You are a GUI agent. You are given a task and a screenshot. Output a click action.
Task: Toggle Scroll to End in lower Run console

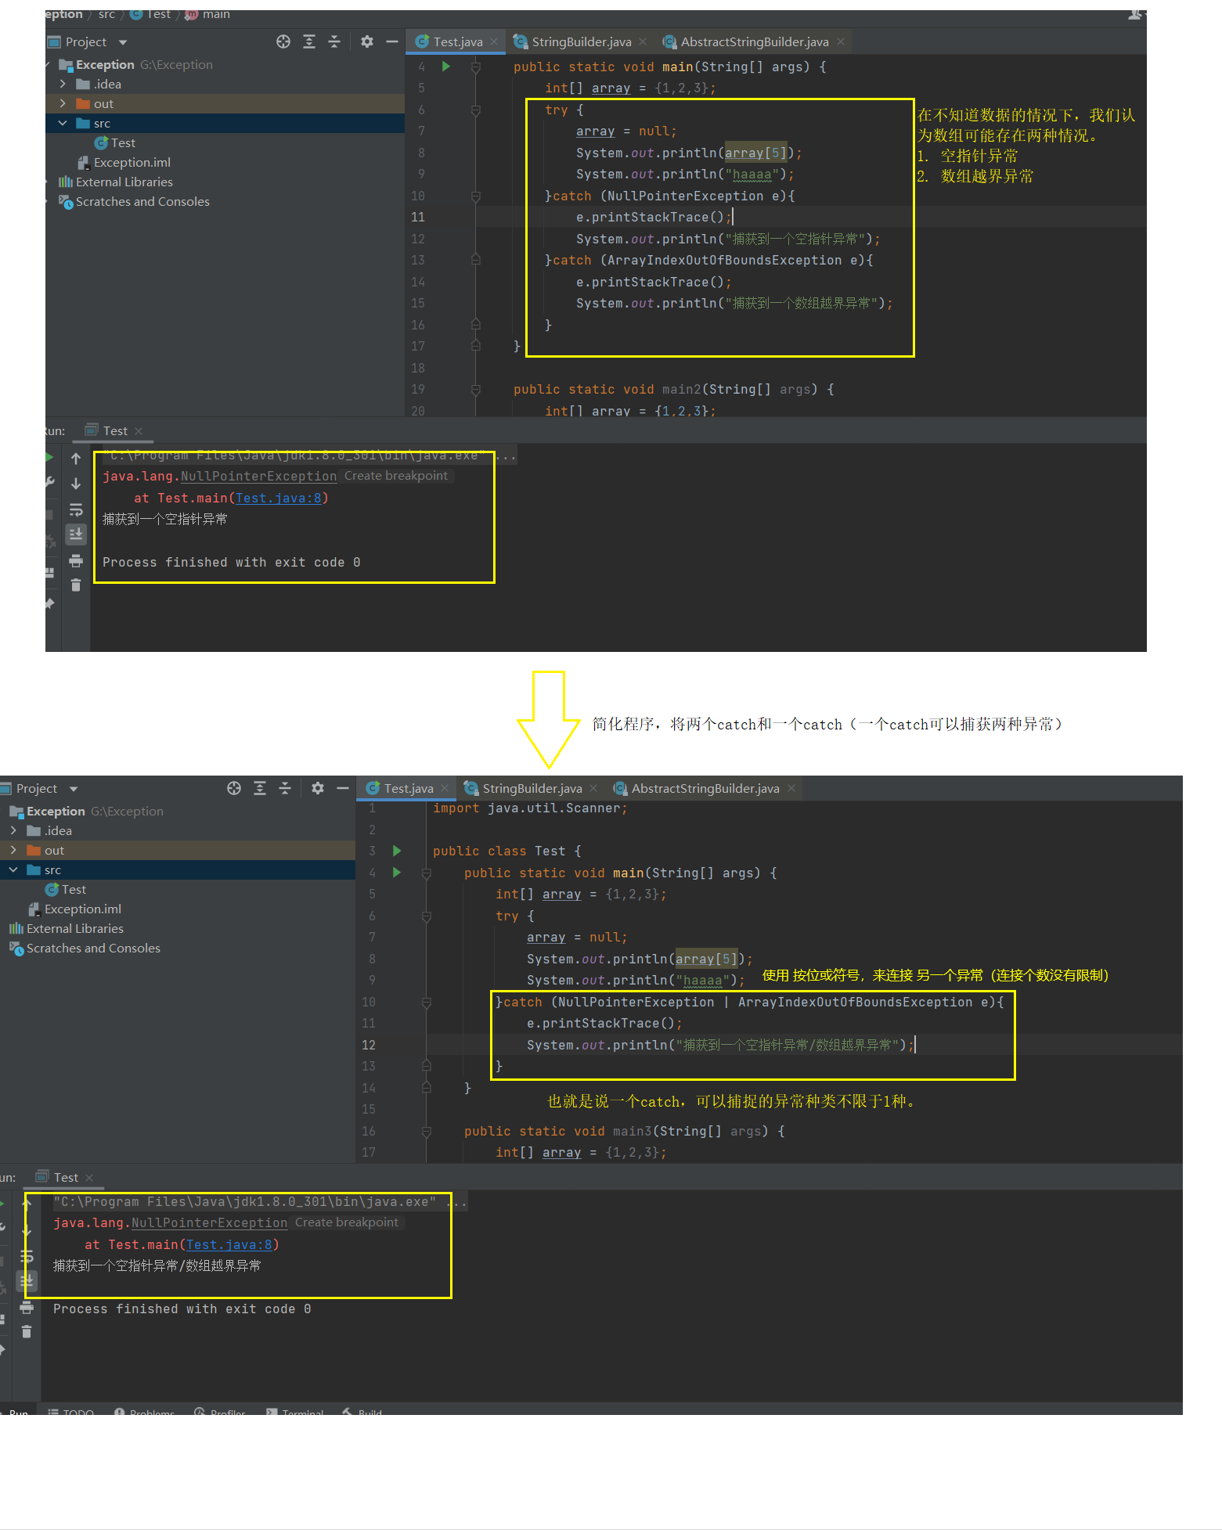pos(27,1280)
